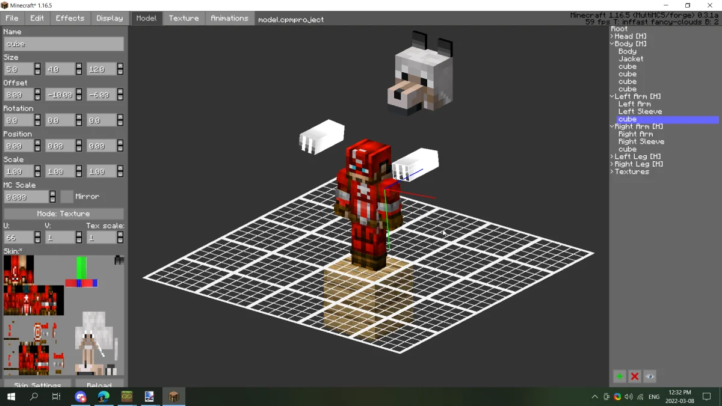
Task: Toggle the eye visibility icon below the tree
Action: pyautogui.click(x=650, y=377)
